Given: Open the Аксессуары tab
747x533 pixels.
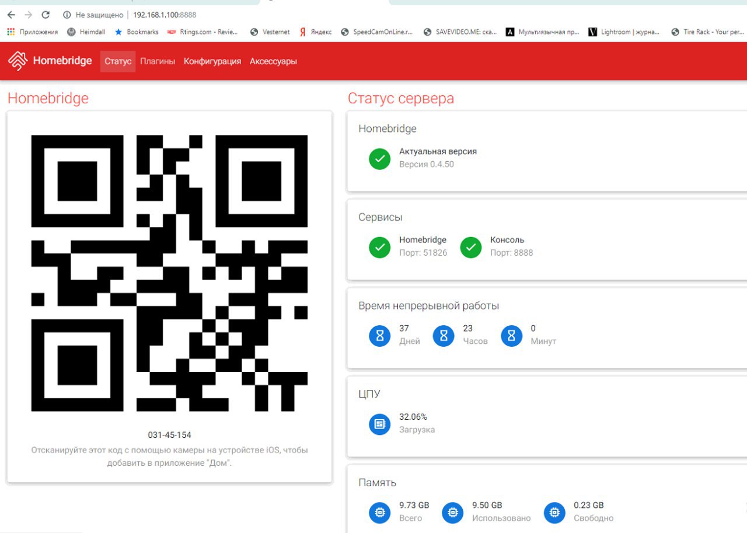Looking at the screenshot, I should coord(273,61).
